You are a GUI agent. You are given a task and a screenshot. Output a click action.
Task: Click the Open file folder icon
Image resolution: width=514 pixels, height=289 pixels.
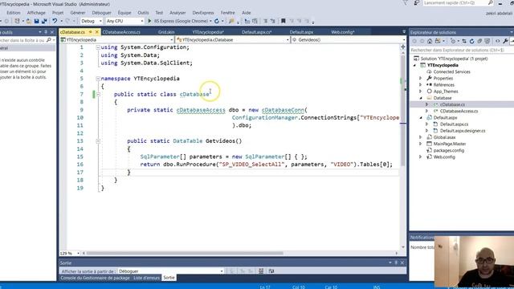(x=29, y=21)
